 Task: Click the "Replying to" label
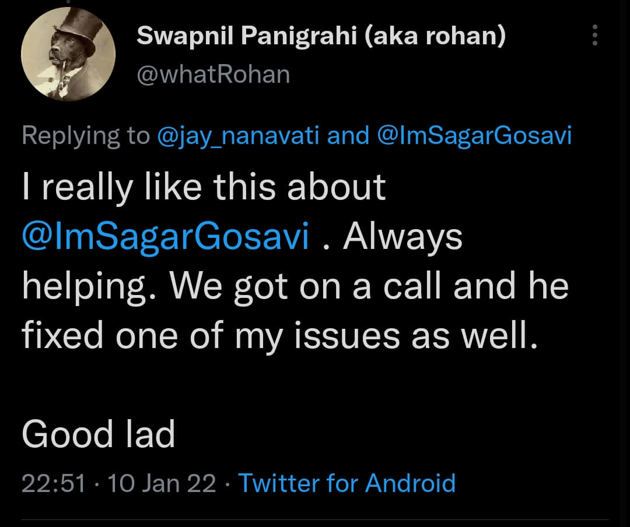(x=86, y=136)
